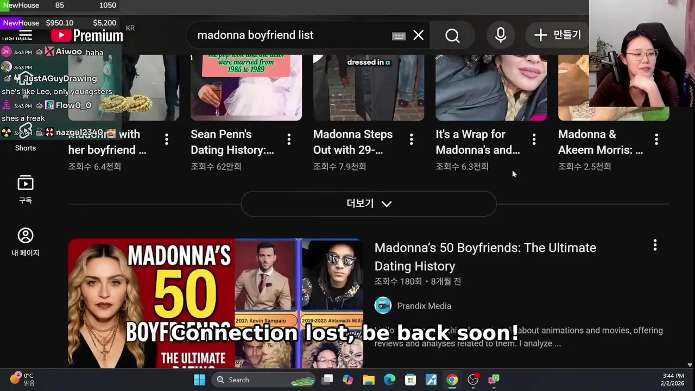
Task: Open File Explorer from the taskbar
Action: pyautogui.click(x=369, y=380)
